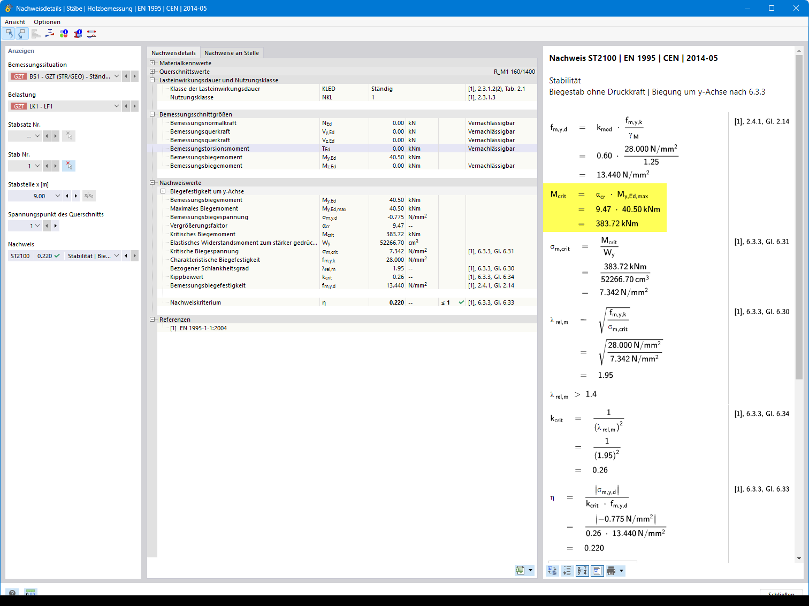Screen dimensions: 809x606
Task: Click the second toolbar icon with arrow curving down
Action: point(21,34)
